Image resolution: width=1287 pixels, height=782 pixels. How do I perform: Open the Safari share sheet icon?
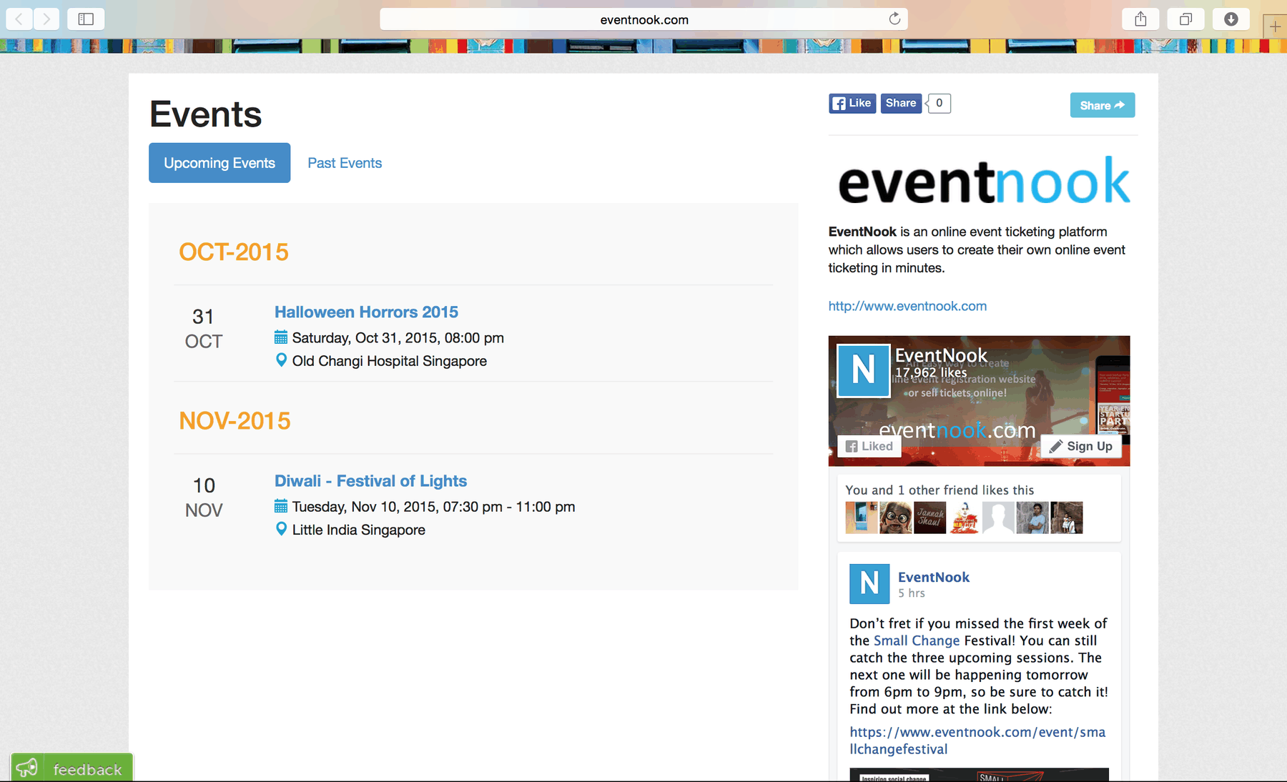(x=1140, y=19)
